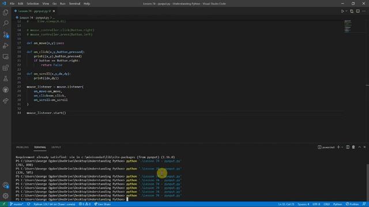Start Live Share from status bar

(x=103, y=204)
